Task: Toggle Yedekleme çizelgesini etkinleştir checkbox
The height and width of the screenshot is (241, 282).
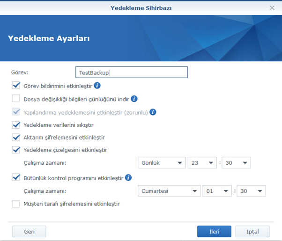Action: click(x=16, y=150)
